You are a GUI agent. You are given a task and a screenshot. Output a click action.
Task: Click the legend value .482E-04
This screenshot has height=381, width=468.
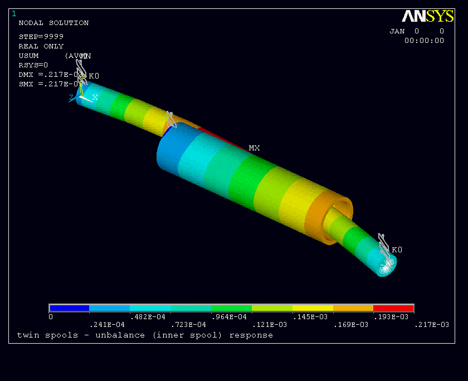pos(148,317)
